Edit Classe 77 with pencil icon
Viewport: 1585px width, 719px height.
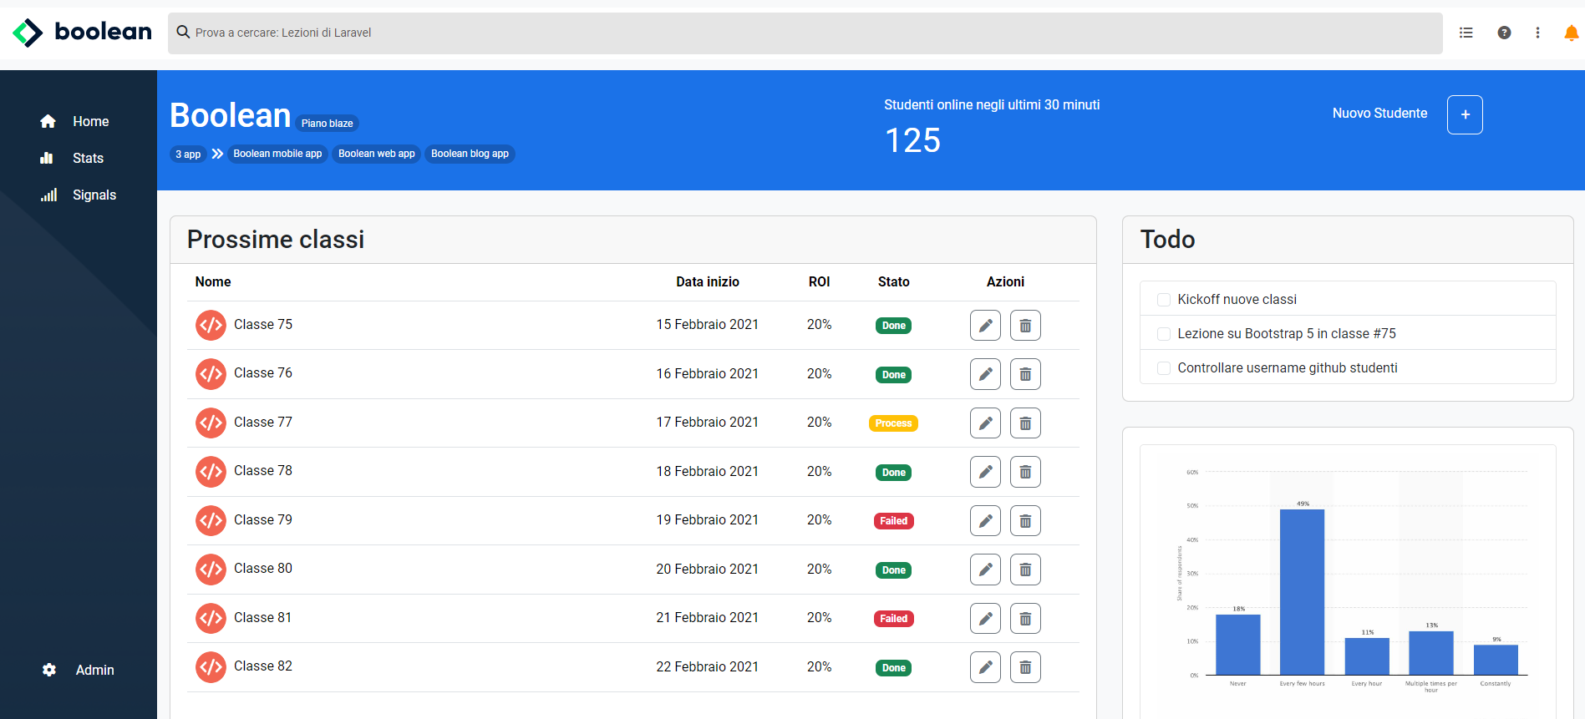tap(985, 423)
